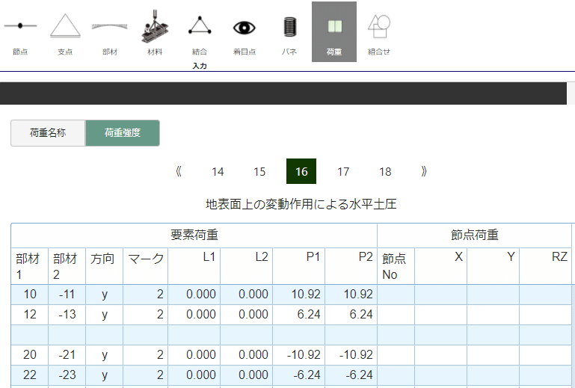
Task: Click the 節点 No column header
Action: click(x=396, y=266)
